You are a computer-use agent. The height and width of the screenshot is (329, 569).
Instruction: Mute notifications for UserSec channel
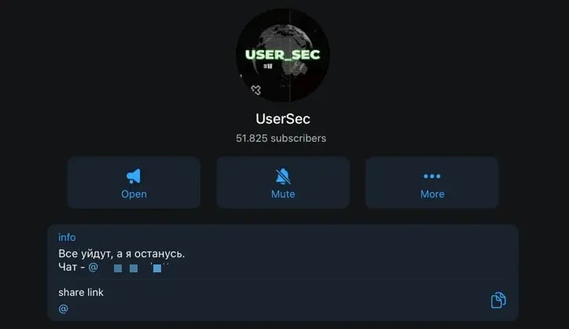pyautogui.click(x=283, y=183)
